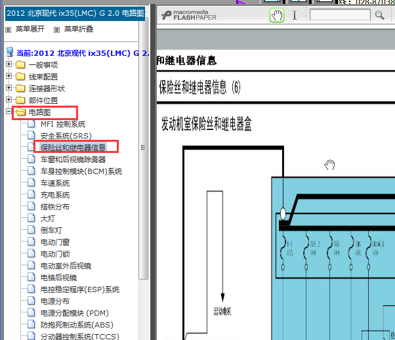Click the 发动机室保险丝和继电器盒 diagram heading
The height and width of the screenshot is (340, 395).
(x=207, y=124)
